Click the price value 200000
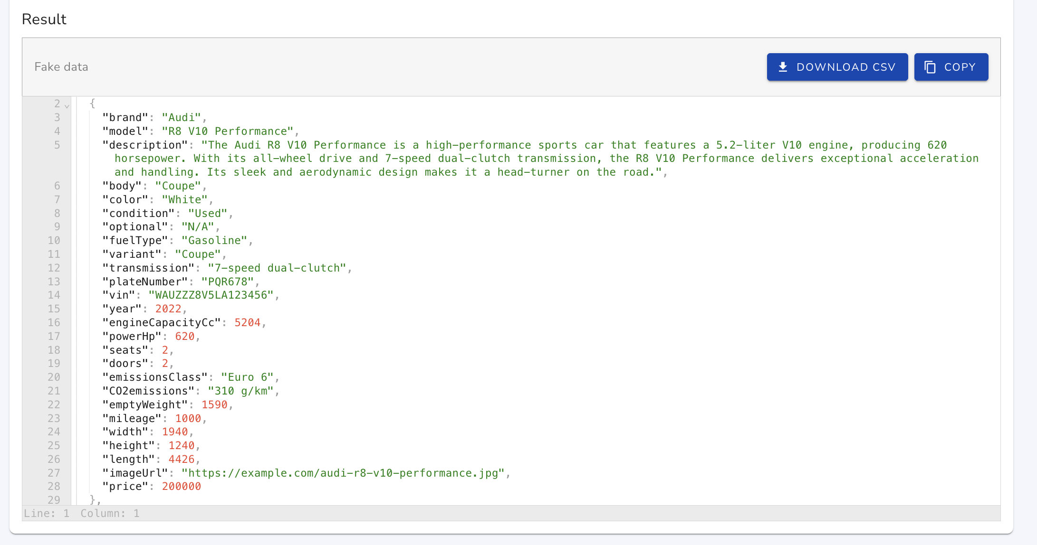 [x=181, y=486]
